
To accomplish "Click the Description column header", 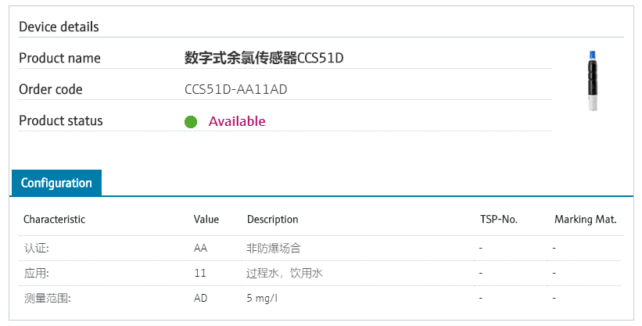I will coord(273,220).
